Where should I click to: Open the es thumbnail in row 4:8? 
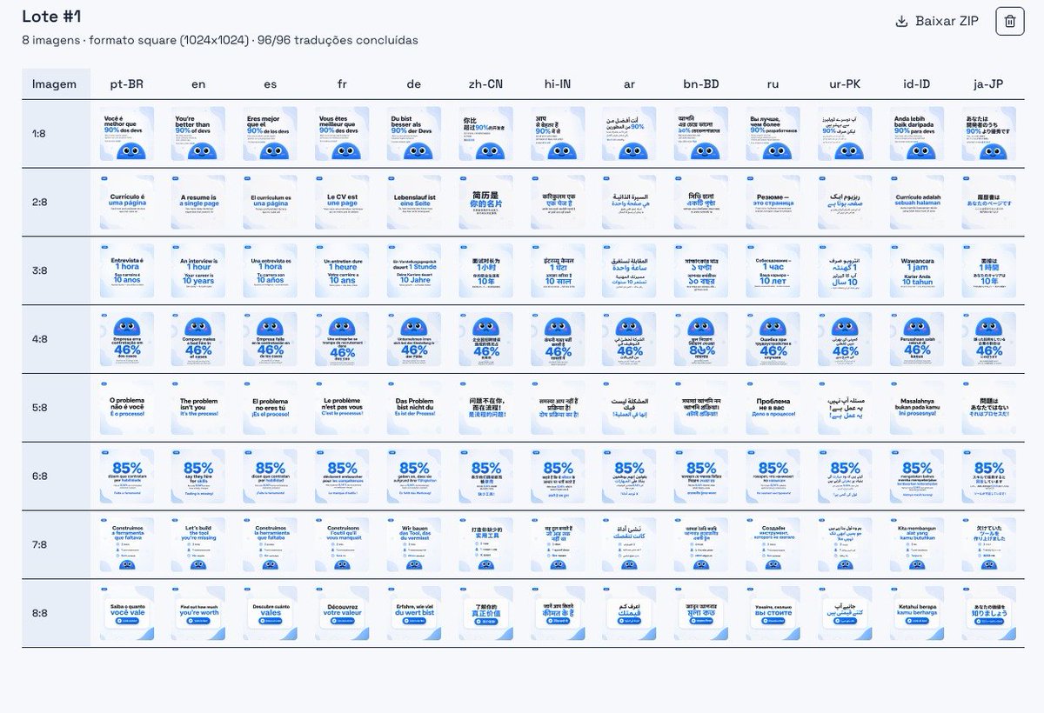pyautogui.click(x=271, y=339)
